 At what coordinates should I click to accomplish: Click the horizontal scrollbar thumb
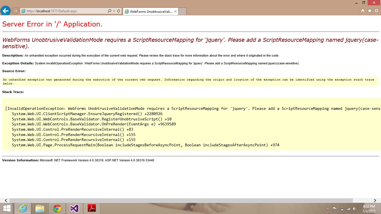[181, 200]
